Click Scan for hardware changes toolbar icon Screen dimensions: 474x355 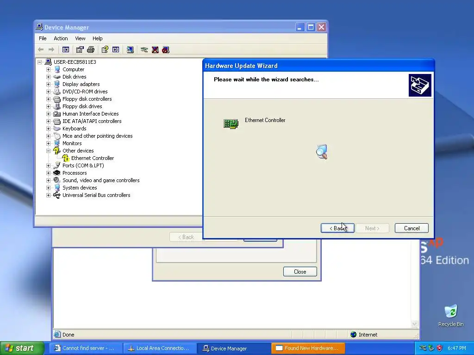(130, 49)
